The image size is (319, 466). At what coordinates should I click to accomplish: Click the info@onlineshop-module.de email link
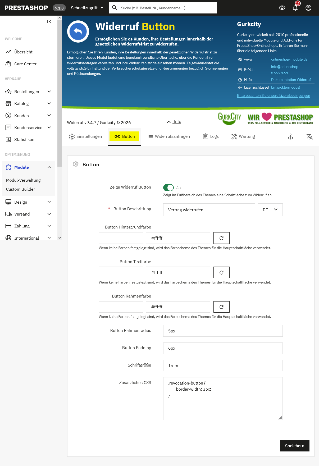(x=285, y=70)
